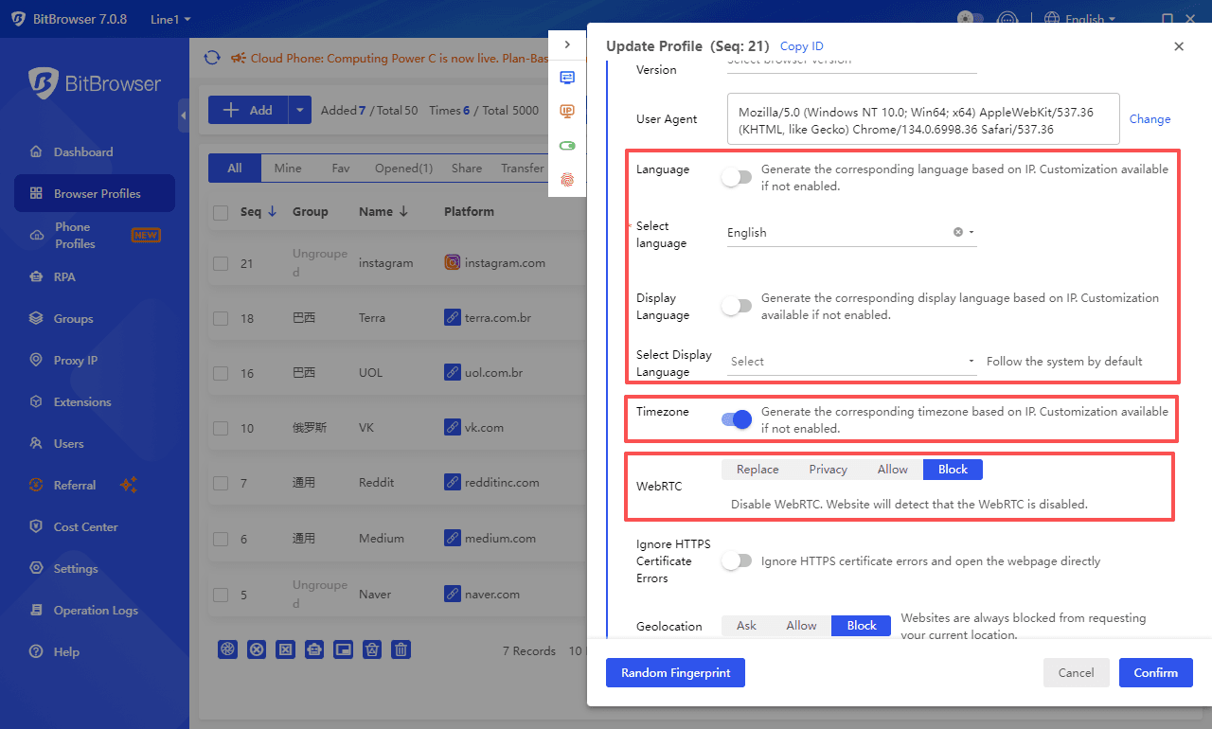The image size is (1212, 729).
Task: Click the refresh icon beside the announcement
Action: (x=212, y=59)
